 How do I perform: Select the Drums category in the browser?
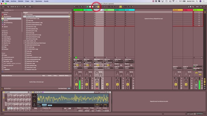coord(5,35)
